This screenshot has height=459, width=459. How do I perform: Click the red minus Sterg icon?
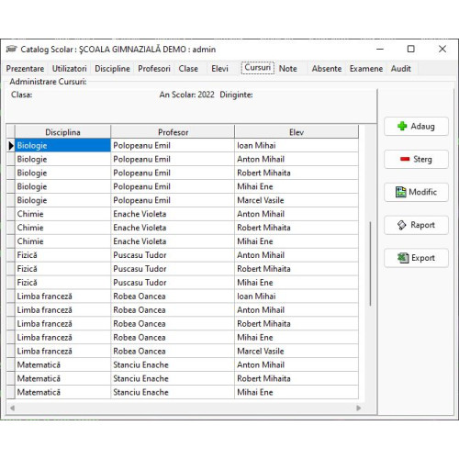405,159
